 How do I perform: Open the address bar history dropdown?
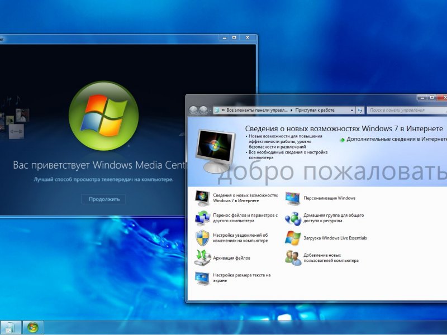point(352,110)
